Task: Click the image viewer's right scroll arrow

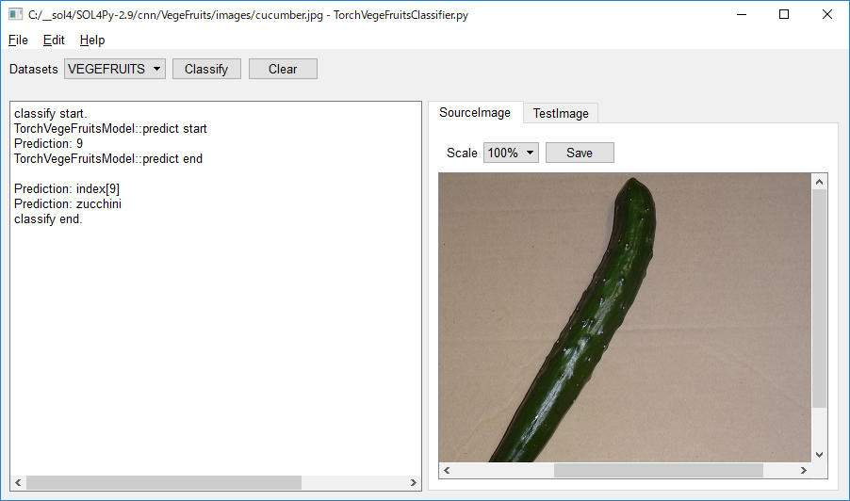Action: [804, 470]
